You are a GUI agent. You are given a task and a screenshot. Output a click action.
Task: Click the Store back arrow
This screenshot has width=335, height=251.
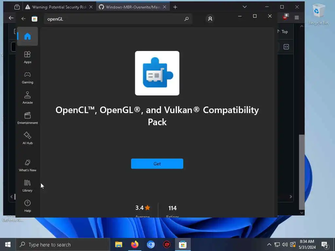(24, 19)
